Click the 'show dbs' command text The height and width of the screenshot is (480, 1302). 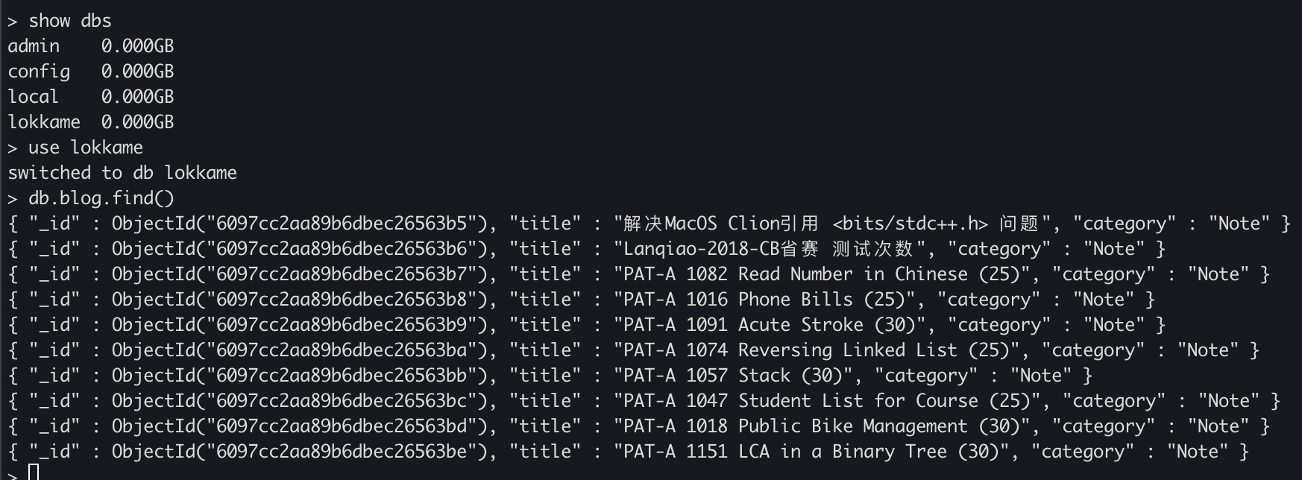click(x=69, y=21)
